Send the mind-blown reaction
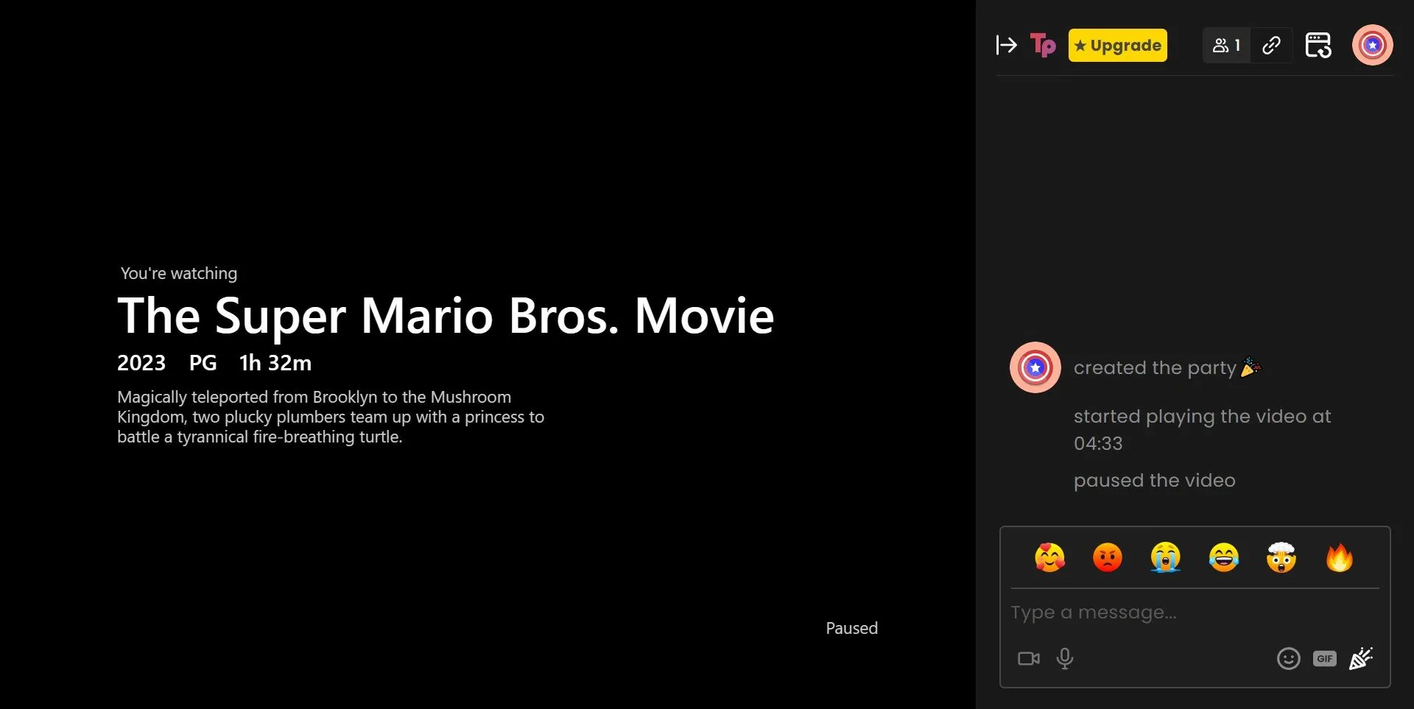Screen dimensions: 1414x709 (1281, 558)
